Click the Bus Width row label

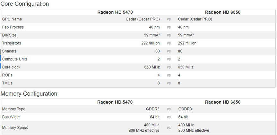pos(11,117)
